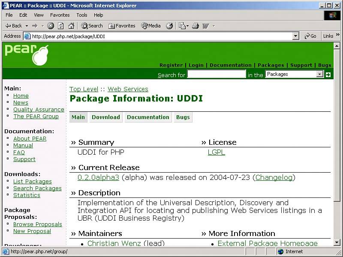Click the LGPL license link
Viewport: 343px width, 257px height.
[x=216, y=152]
